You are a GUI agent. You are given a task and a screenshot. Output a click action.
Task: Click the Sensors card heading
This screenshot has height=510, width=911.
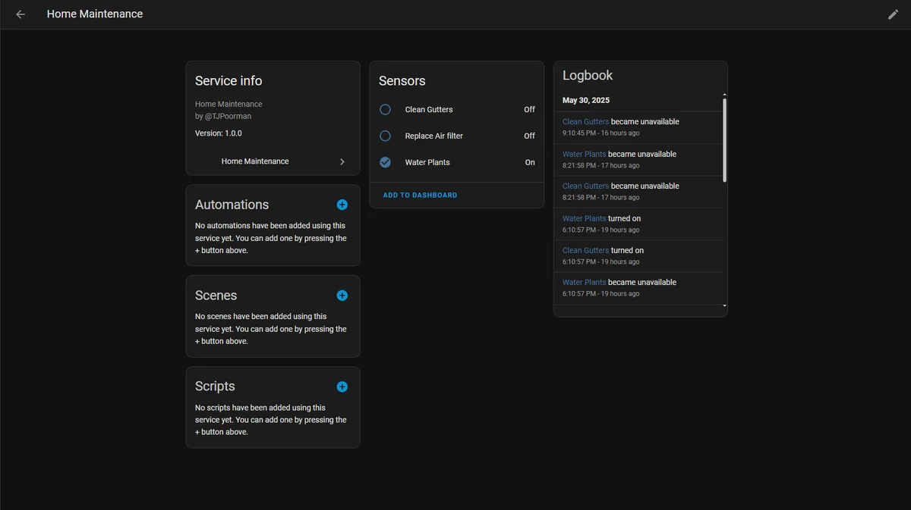coord(402,80)
